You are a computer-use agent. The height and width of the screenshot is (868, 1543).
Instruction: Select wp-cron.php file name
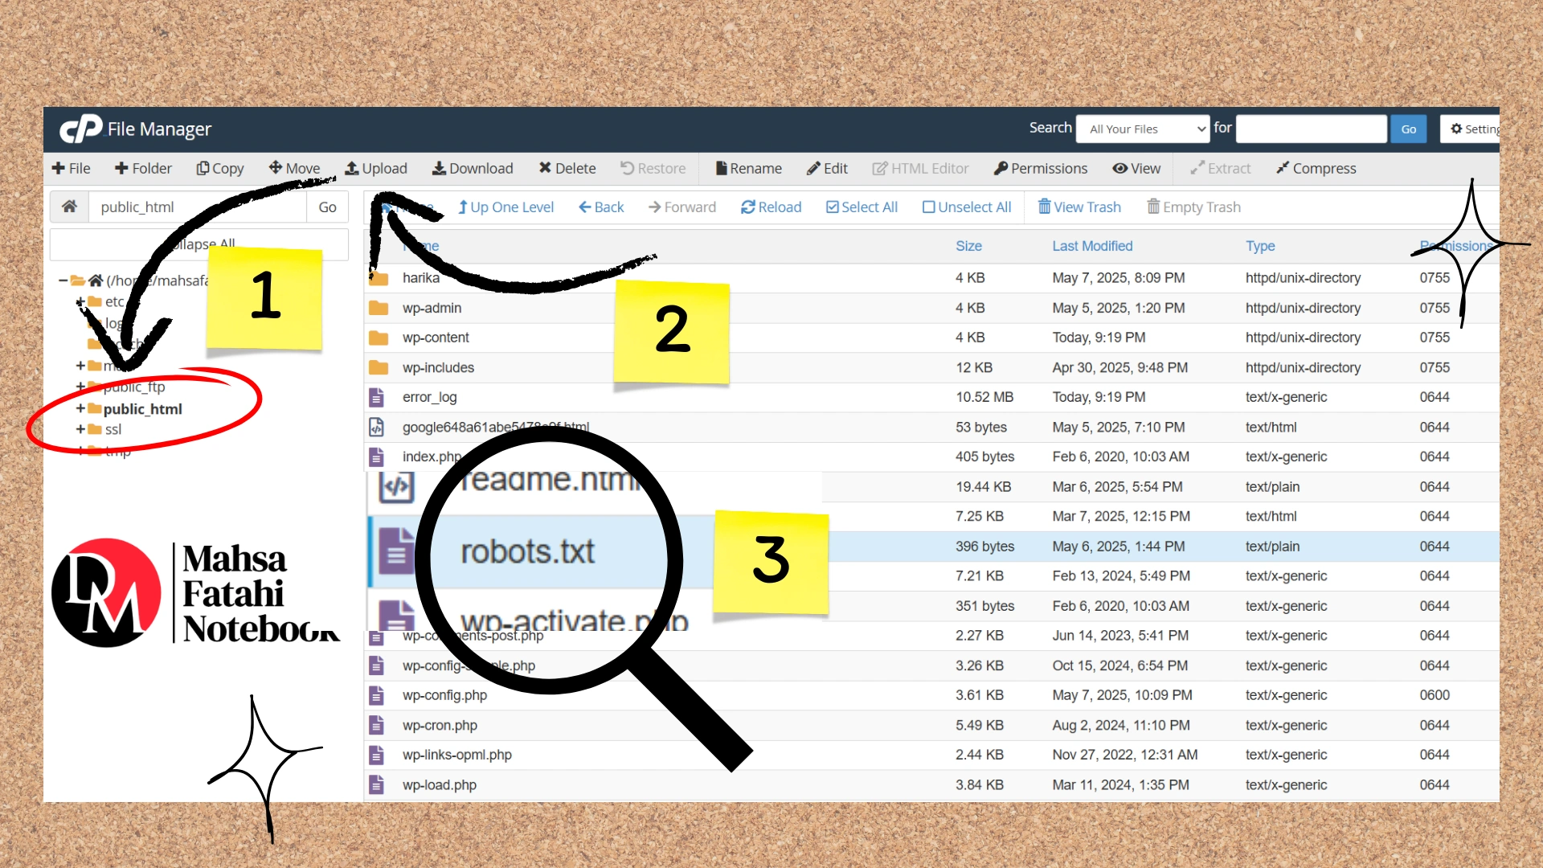[440, 725]
